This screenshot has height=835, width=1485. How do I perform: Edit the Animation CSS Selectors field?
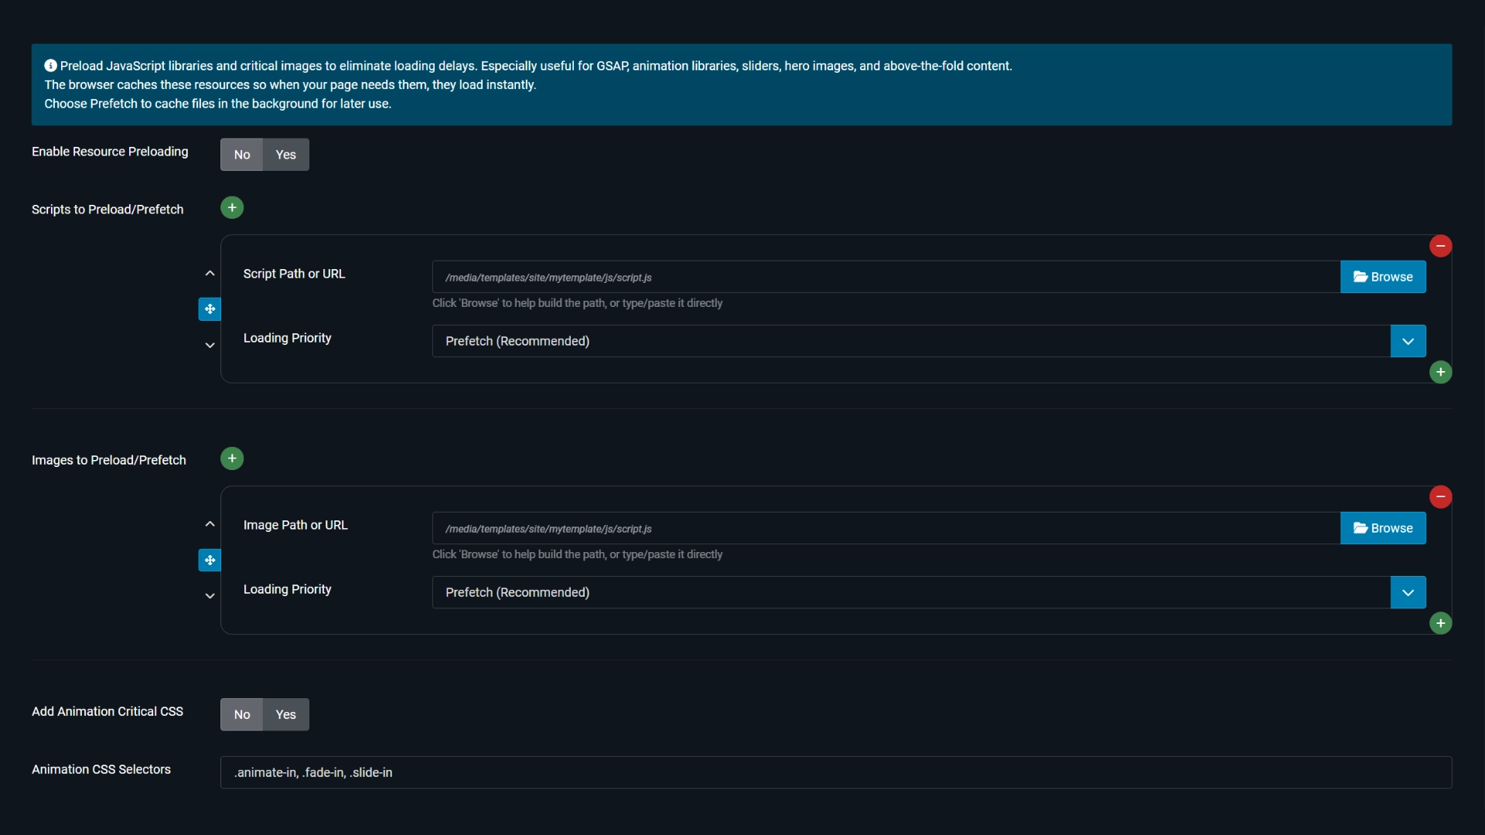[x=836, y=772]
